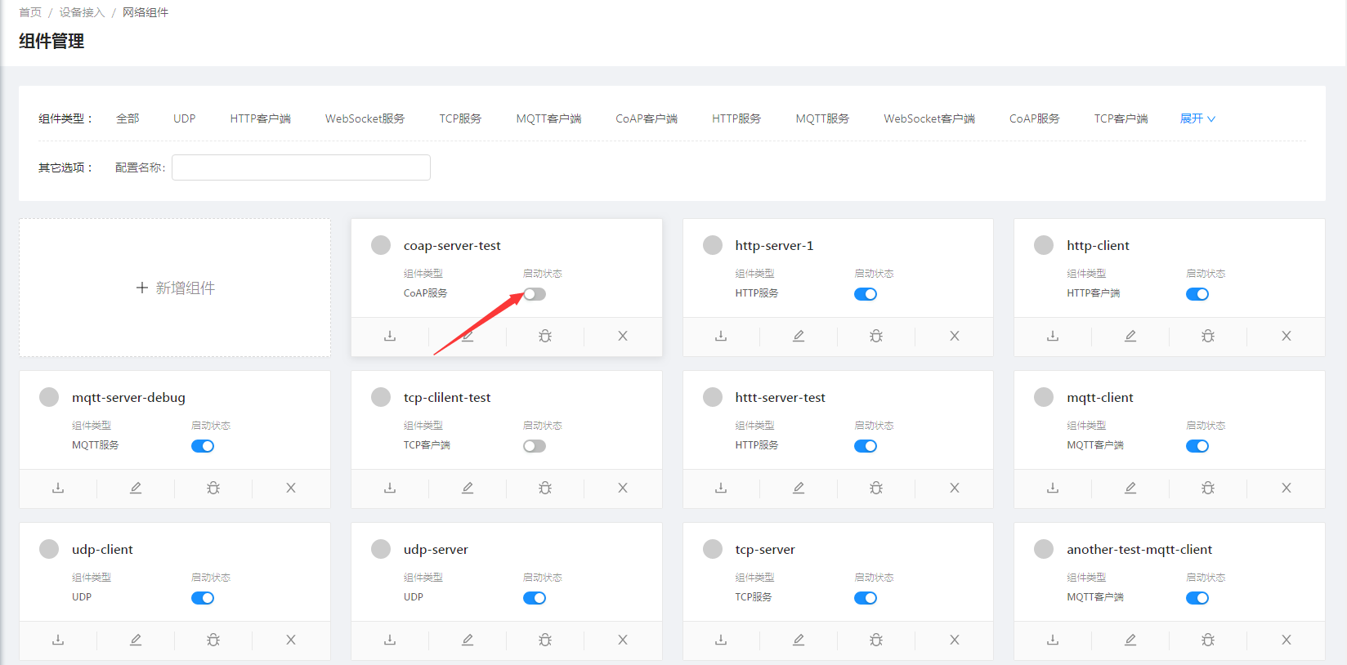This screenshot has height=665, width=1347.
Task: Delete the another-test-mqtt-client component
Action: click(1286, 640)
